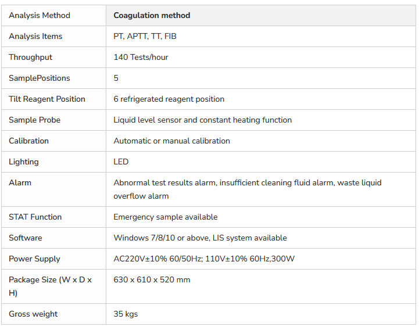This screenshot has width=419, height=330.
Task: Click the "Calibration" row label
Action: pyautogui.click(x=28, y=141)
